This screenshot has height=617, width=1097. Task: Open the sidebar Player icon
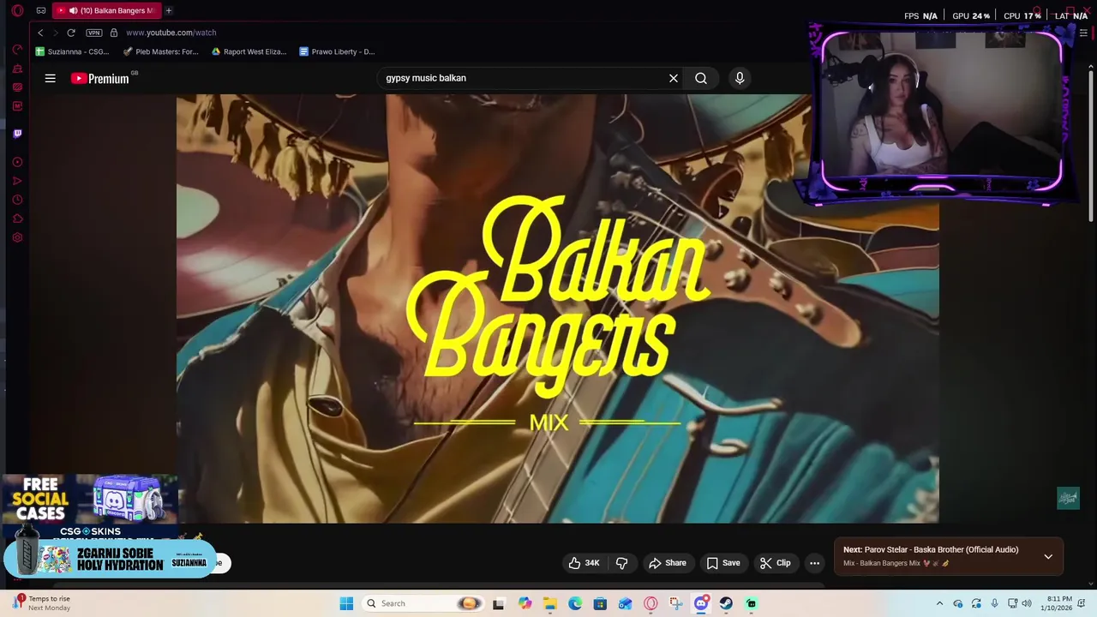[x=17, y=162]
